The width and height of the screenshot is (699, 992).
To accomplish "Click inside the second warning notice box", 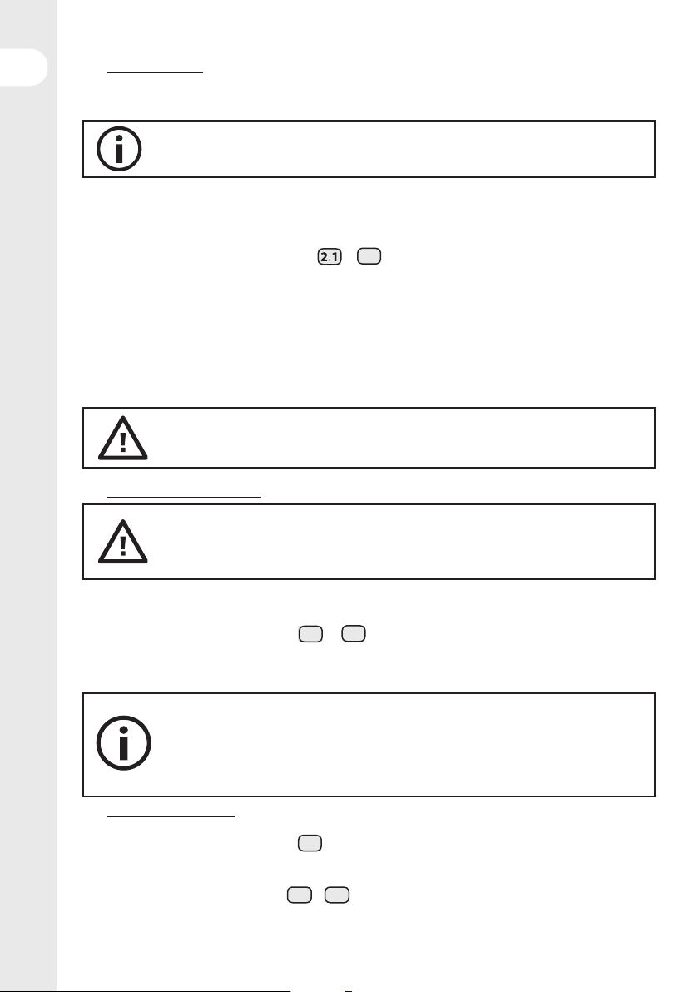I will 369,542.
